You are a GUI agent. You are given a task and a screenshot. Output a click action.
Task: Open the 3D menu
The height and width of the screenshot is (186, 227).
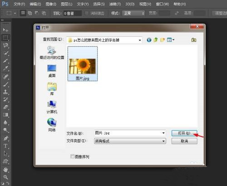point(130,4)
